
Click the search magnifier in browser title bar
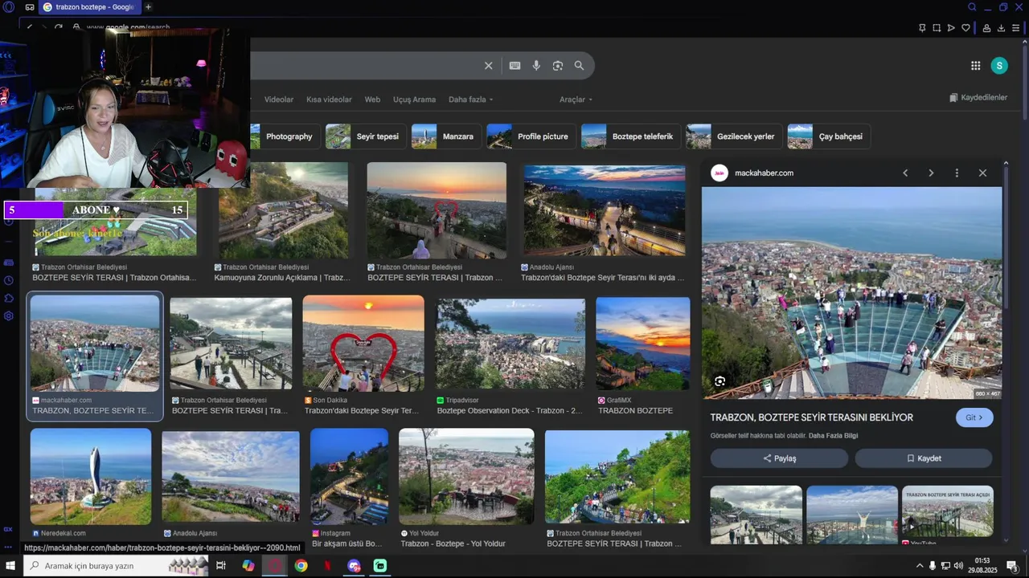972,7
